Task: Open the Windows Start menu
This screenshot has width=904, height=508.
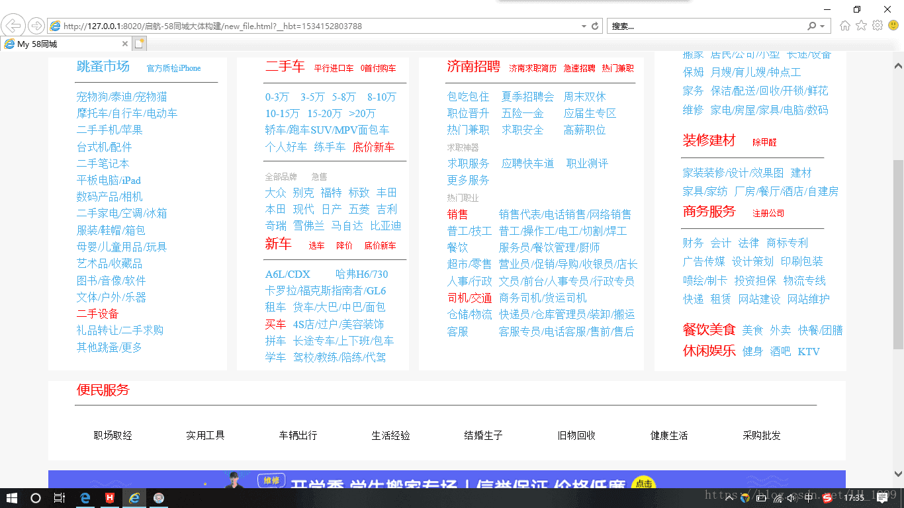Action: tap(11, 498)
